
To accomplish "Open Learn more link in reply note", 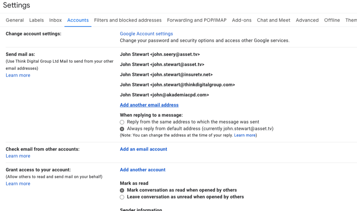I will click(245, 135).
